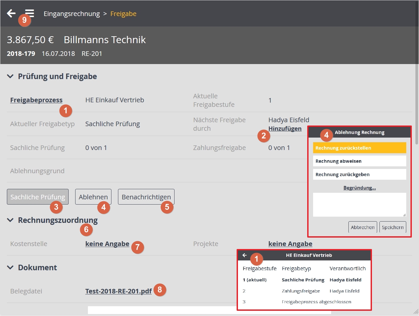This screenshot has height=316, width=419.
Task: Click the Verantwortlich column header
Action: 347,269
